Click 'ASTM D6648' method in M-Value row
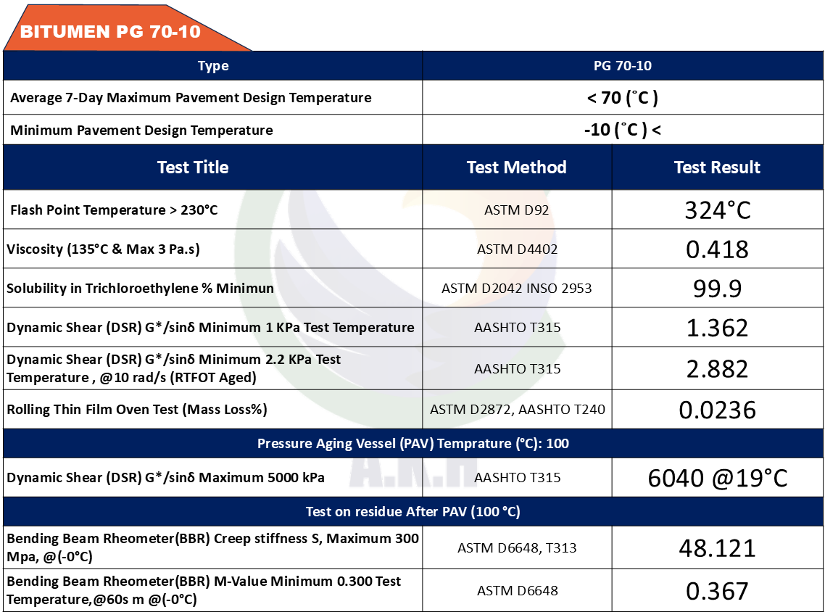 pyautogui.click(x=517, y=590)
